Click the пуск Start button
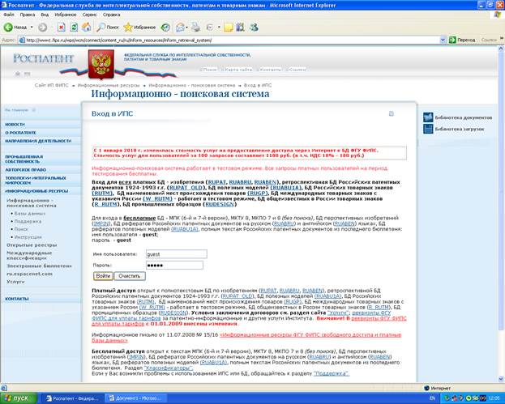Image resolution: width=505 pixels, height=404 pixels. 19,398
